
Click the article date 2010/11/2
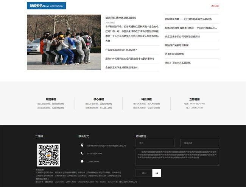[110, 23]
